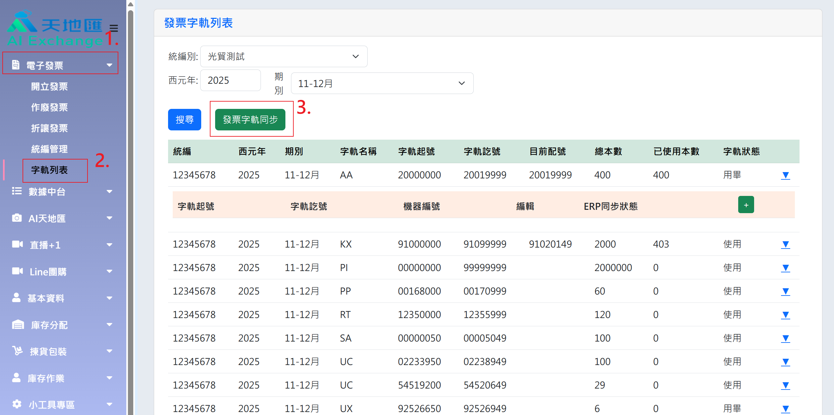The height and width of the screenshot is (415, 834).
Task: Open the 統編別 dropdown 光貿測試
Action: point(283,57)
